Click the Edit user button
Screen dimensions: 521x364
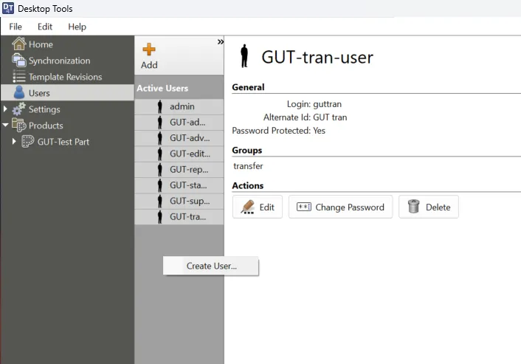pos(258,207)
